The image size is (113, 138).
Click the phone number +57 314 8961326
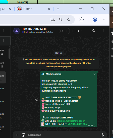(x=77, y=124)
